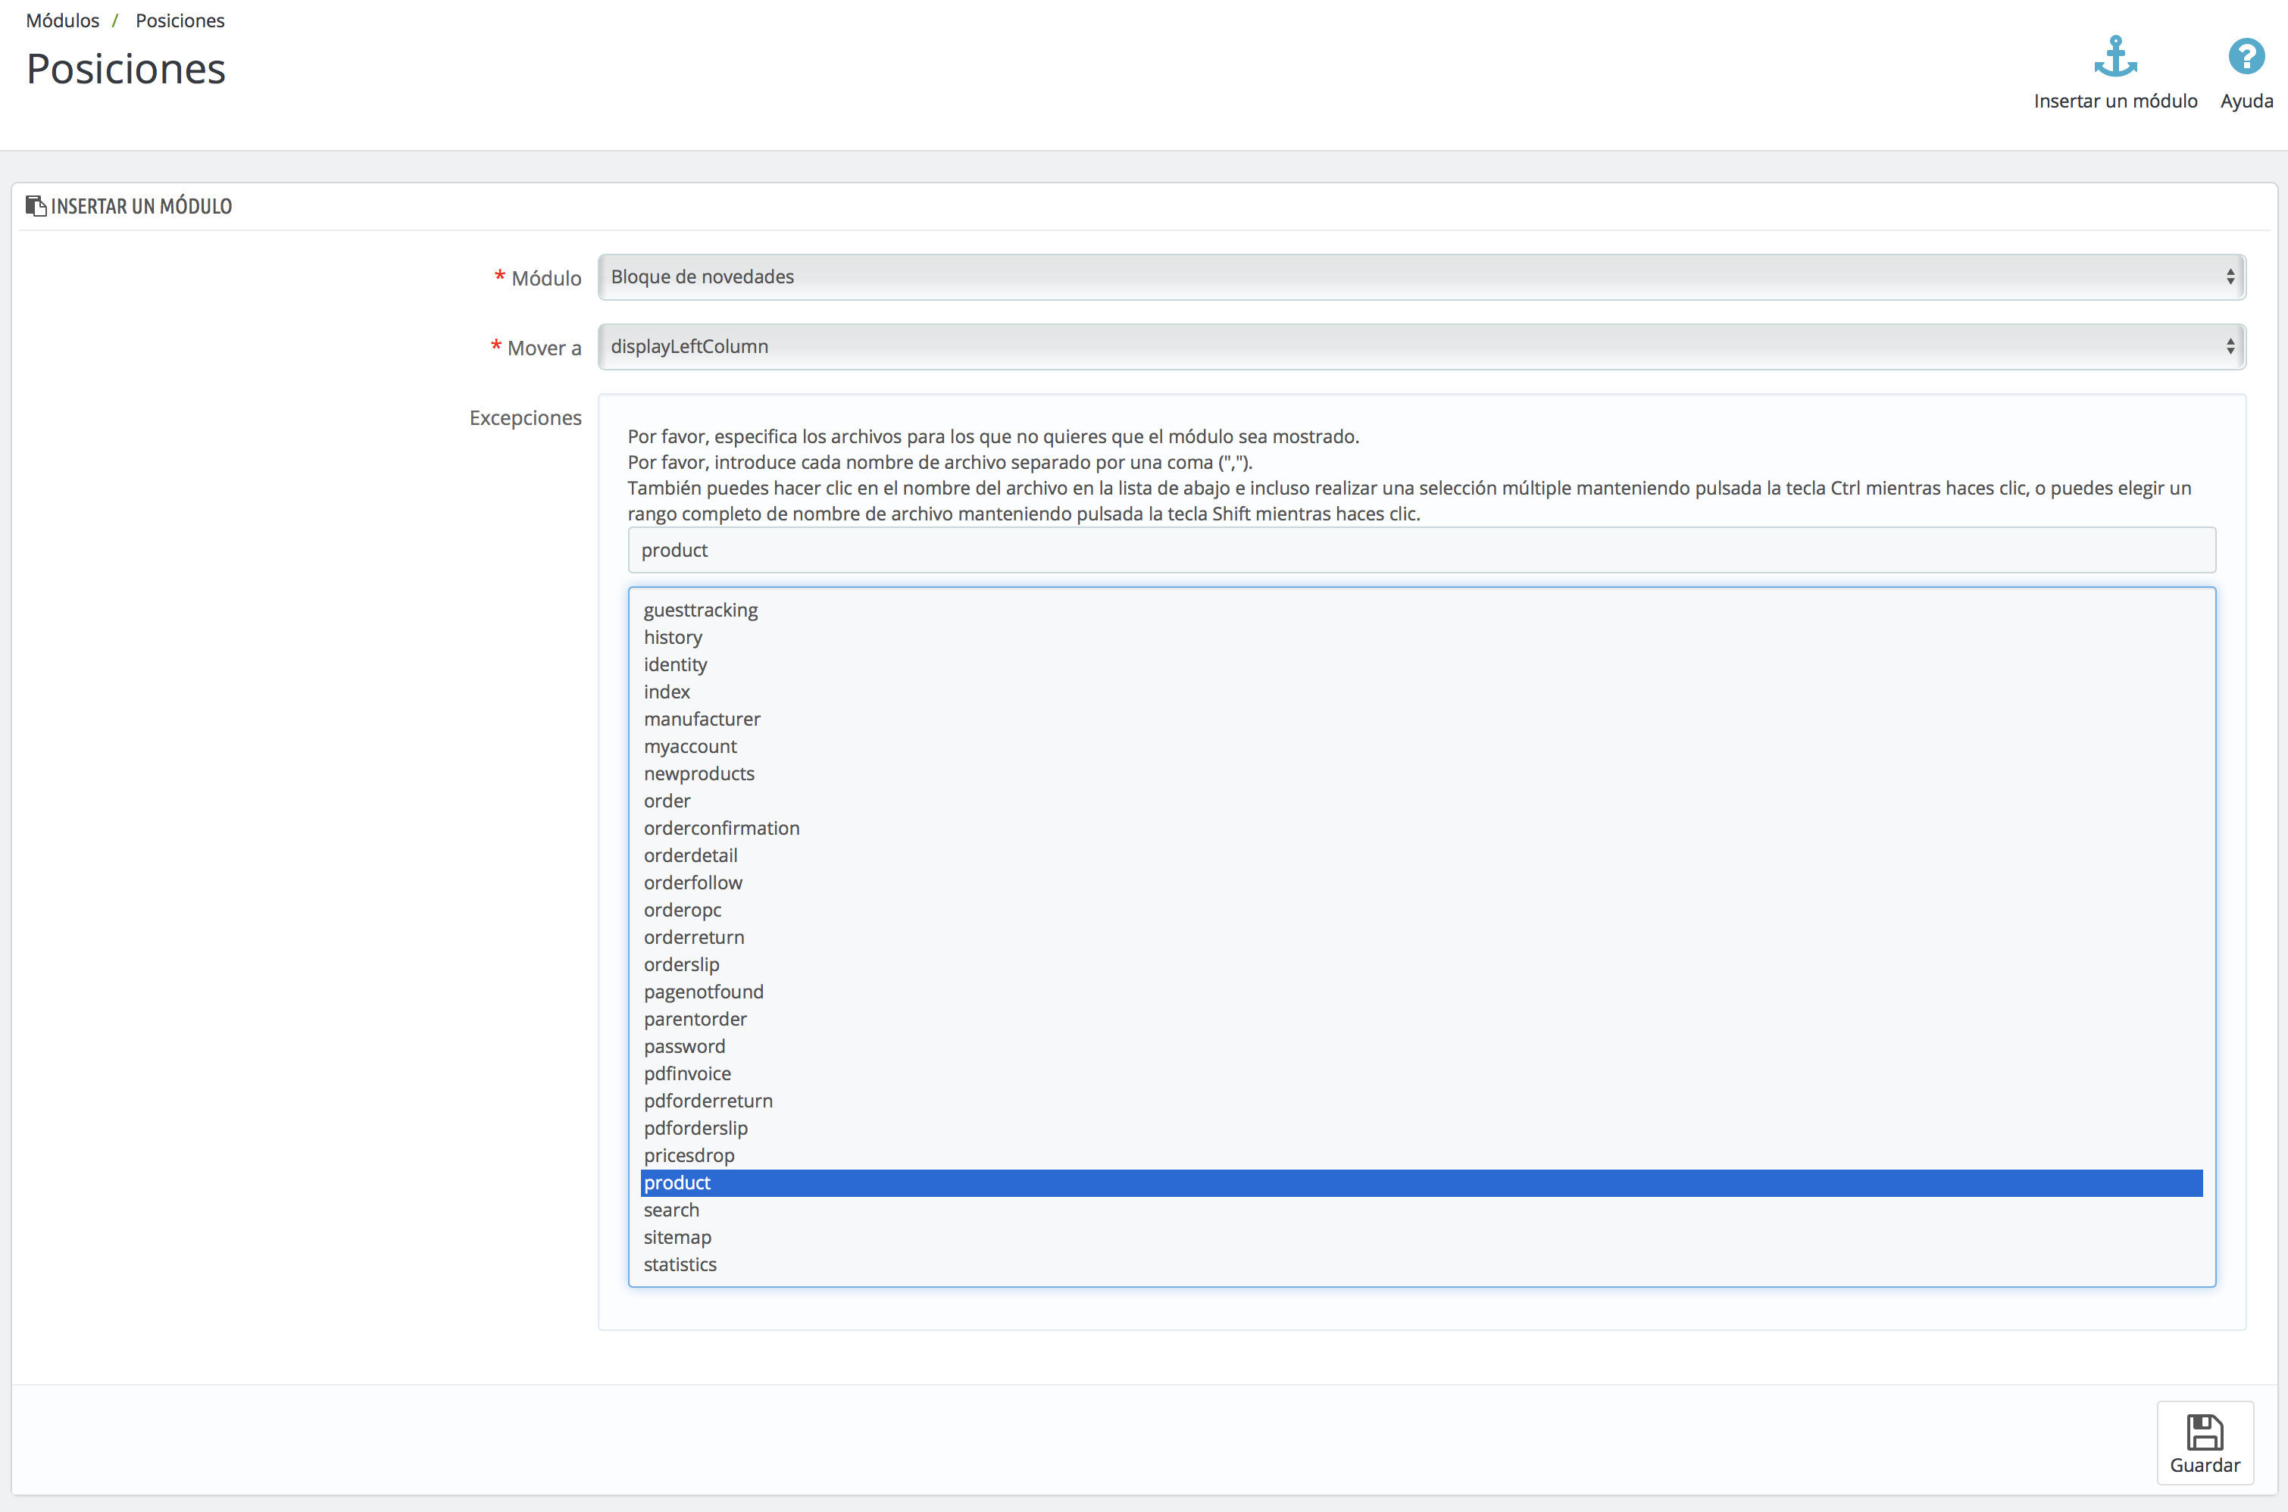
Task: Click Posiciones breadcrumb item
Action: point(180,20)
